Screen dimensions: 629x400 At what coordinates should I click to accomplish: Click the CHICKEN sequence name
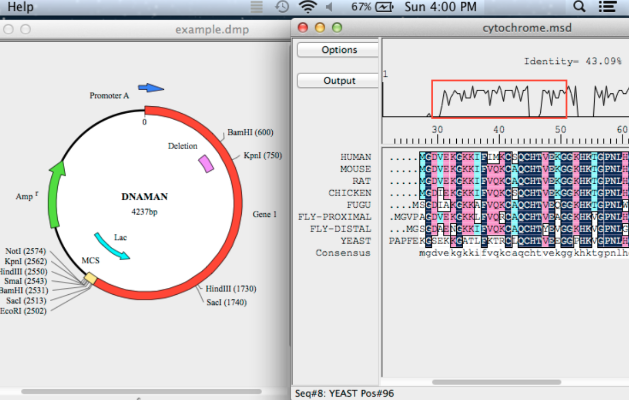click(x=350, y=193)
